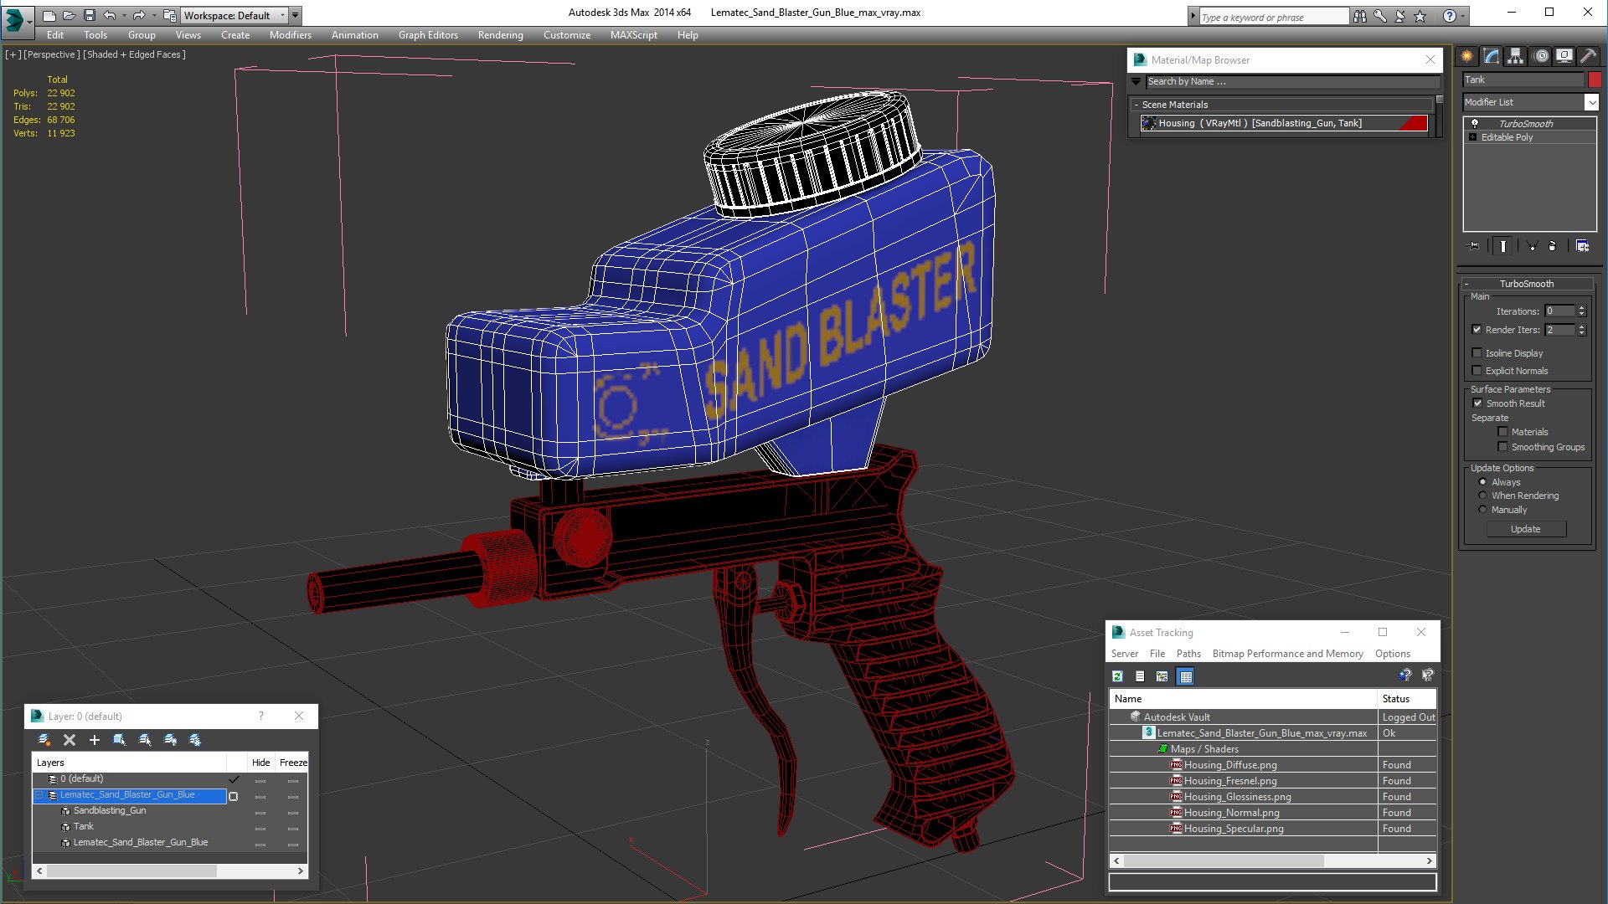Collapse the TurboSmooth rollout header
The image size is (1608, 904).
(1526, 284)
